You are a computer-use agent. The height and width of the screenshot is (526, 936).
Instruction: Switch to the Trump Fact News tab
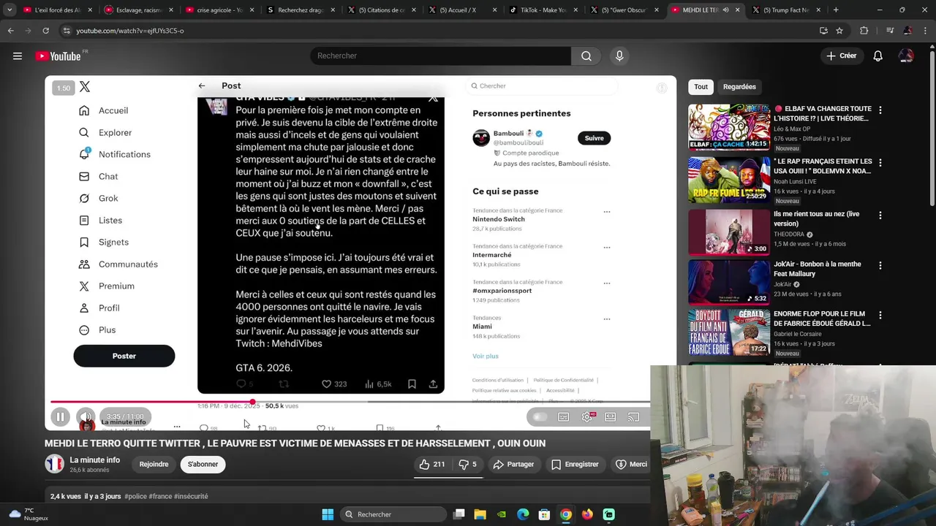tap(787, 10)
